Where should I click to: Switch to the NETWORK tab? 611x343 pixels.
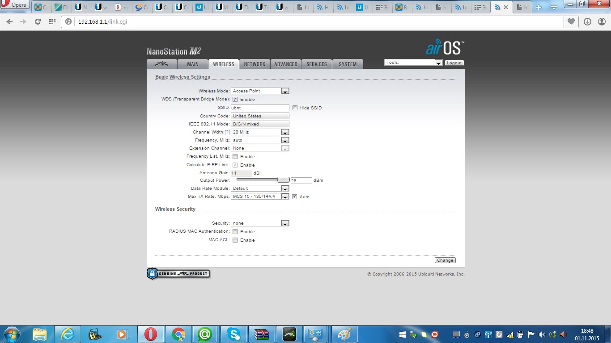[x=255, y=64]
